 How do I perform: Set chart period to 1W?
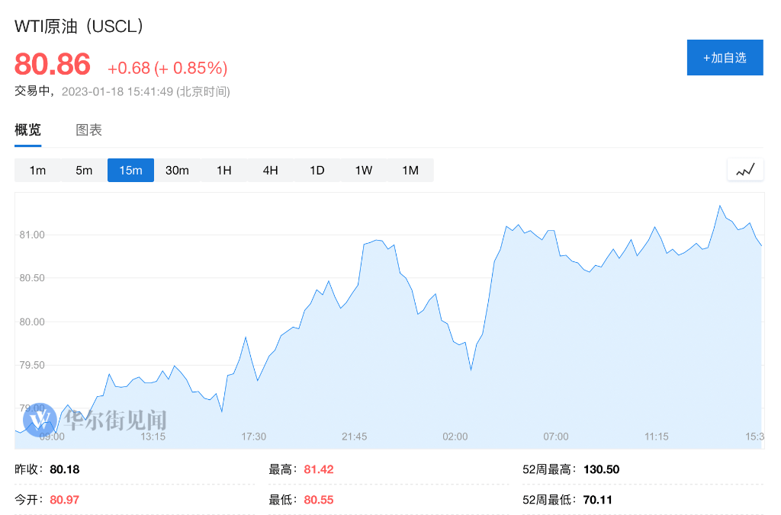pyautogui.click(x=363, y=170)
